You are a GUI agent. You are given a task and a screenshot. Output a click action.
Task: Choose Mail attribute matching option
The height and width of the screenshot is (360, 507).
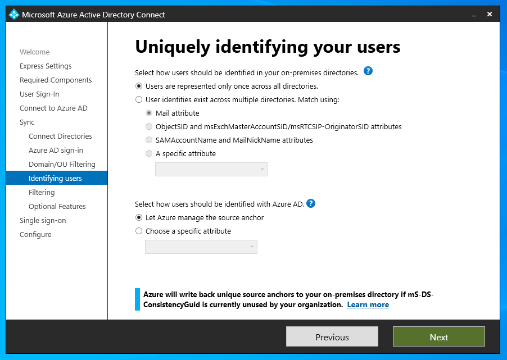tap(149, 113)
